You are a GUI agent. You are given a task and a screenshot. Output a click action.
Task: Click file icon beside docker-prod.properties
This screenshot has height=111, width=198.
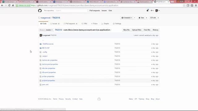tap(41, 64)
